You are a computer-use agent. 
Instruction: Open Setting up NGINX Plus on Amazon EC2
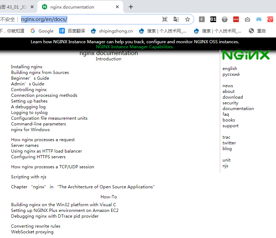pyautogui.click(x=65, y=210)
